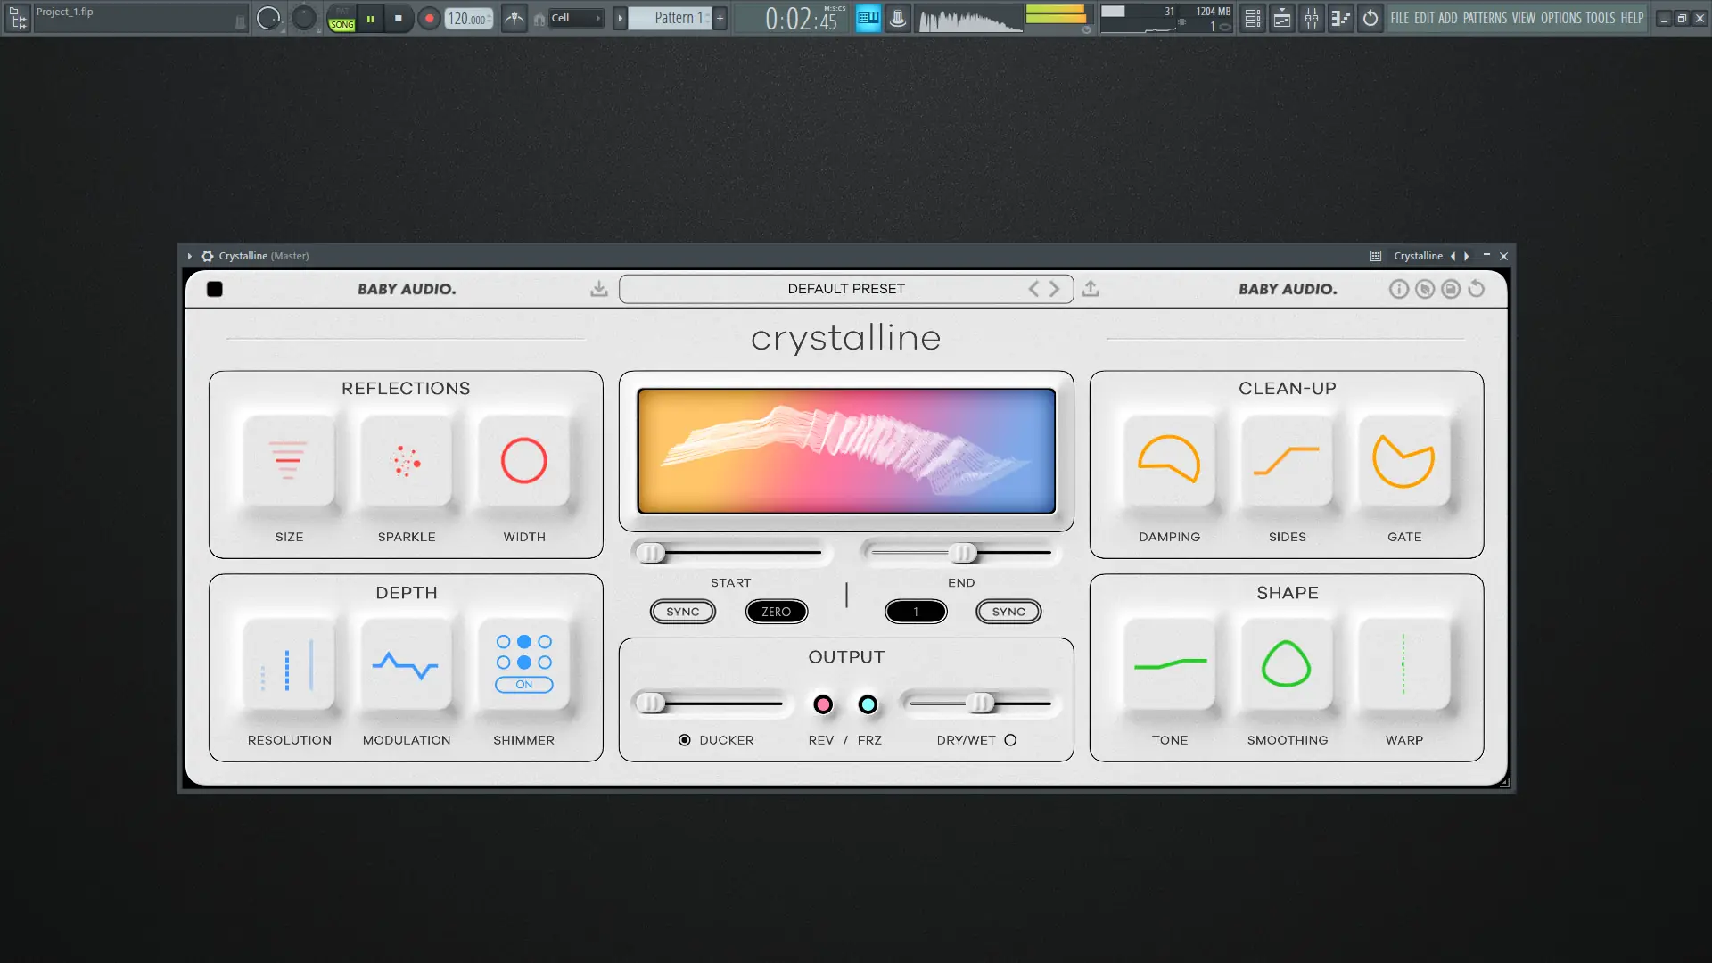Viewport: 1712px width, 963px height.
Task: Go to previous preset with left chevron
Action: tap(1033, 289)
